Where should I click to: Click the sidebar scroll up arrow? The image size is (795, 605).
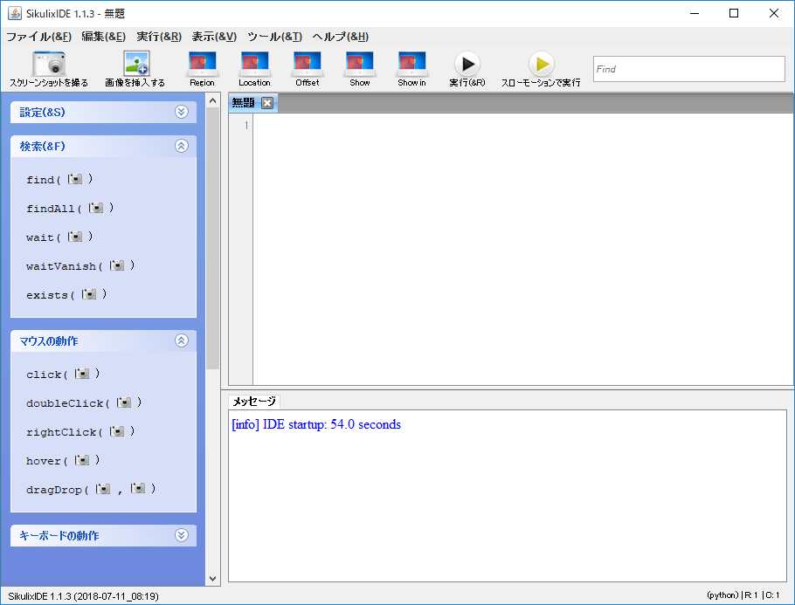pos(213,100)
